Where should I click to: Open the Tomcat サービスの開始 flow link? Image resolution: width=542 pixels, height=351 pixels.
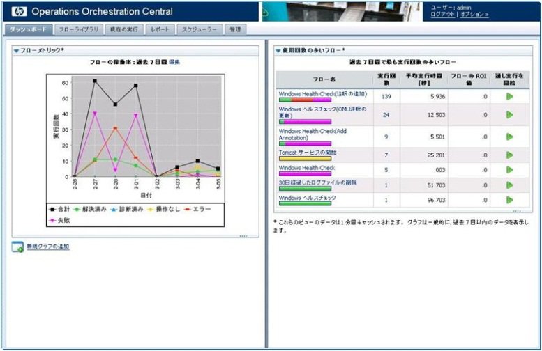pos(308,153)
